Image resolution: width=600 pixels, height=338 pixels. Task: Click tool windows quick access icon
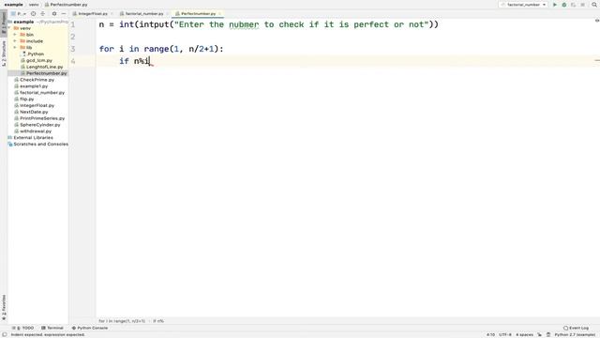(x=4, y=334)
